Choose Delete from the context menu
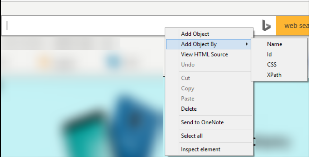Screen dimensions: 309x157 189,109
